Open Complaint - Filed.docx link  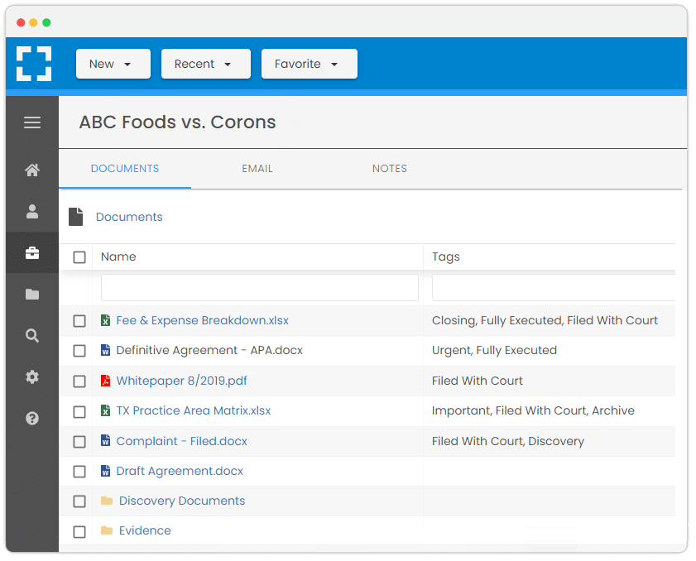[181, 441]
